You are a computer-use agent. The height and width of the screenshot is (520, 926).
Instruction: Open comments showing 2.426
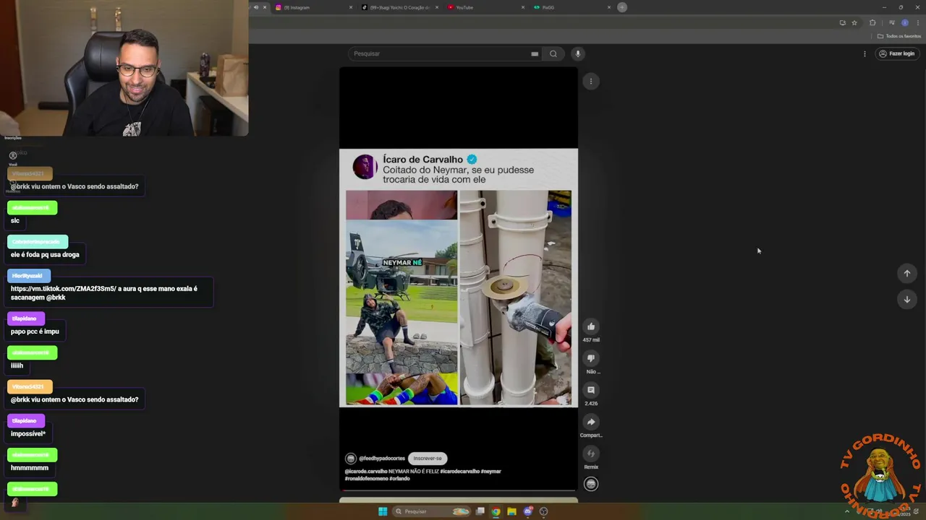[591, 390]
